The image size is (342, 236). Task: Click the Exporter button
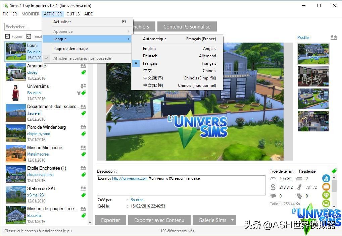pyautogui.click(x=110, y=220)
